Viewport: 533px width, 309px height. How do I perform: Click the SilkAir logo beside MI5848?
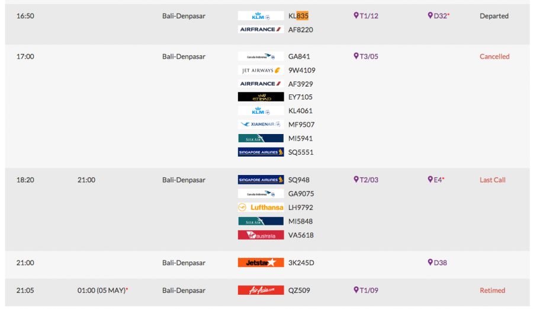pos(261,221)
